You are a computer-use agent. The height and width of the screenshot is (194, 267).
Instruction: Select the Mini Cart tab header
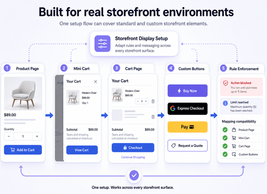click(x=79, y=69)
